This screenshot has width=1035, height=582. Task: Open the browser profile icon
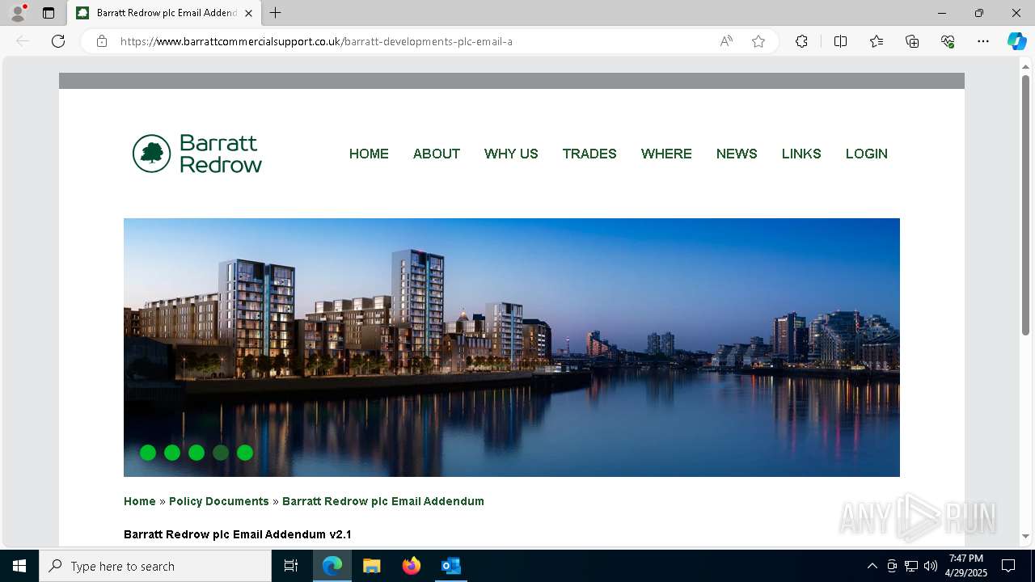pos(18,13)
